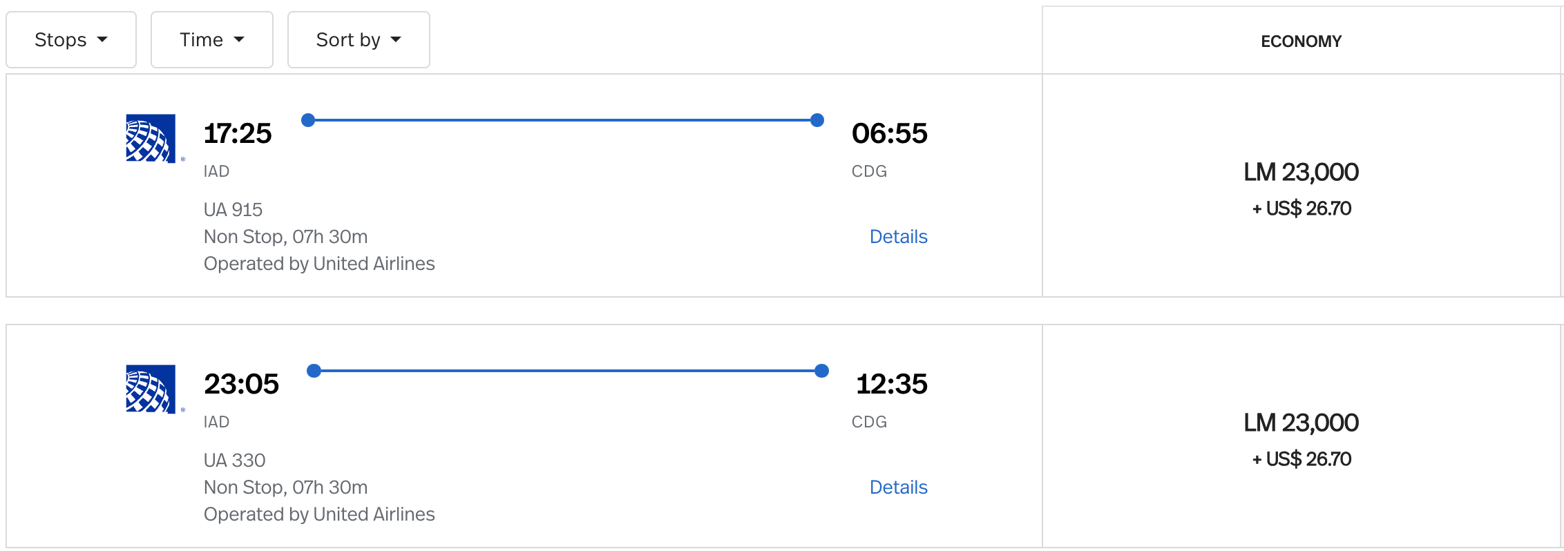
Task: Click the 17:25 departure time
Action: point(238,133)
